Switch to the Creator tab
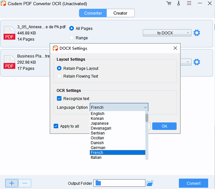The height and width of the screenshot is (189, 215). [x=120, y=13]
